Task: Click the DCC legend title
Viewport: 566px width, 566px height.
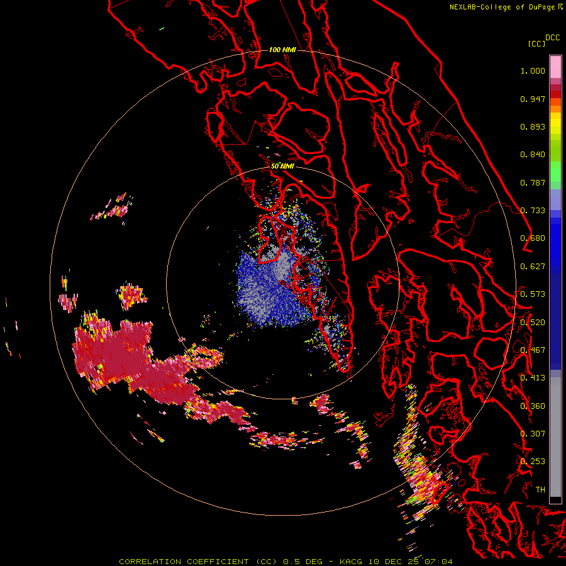Action: [553, 38]
